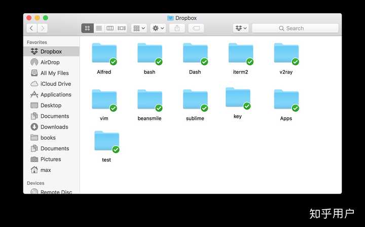Switch to icon view
The height and width of the screenshot is (227, 365).
click(x=88, y=28)
